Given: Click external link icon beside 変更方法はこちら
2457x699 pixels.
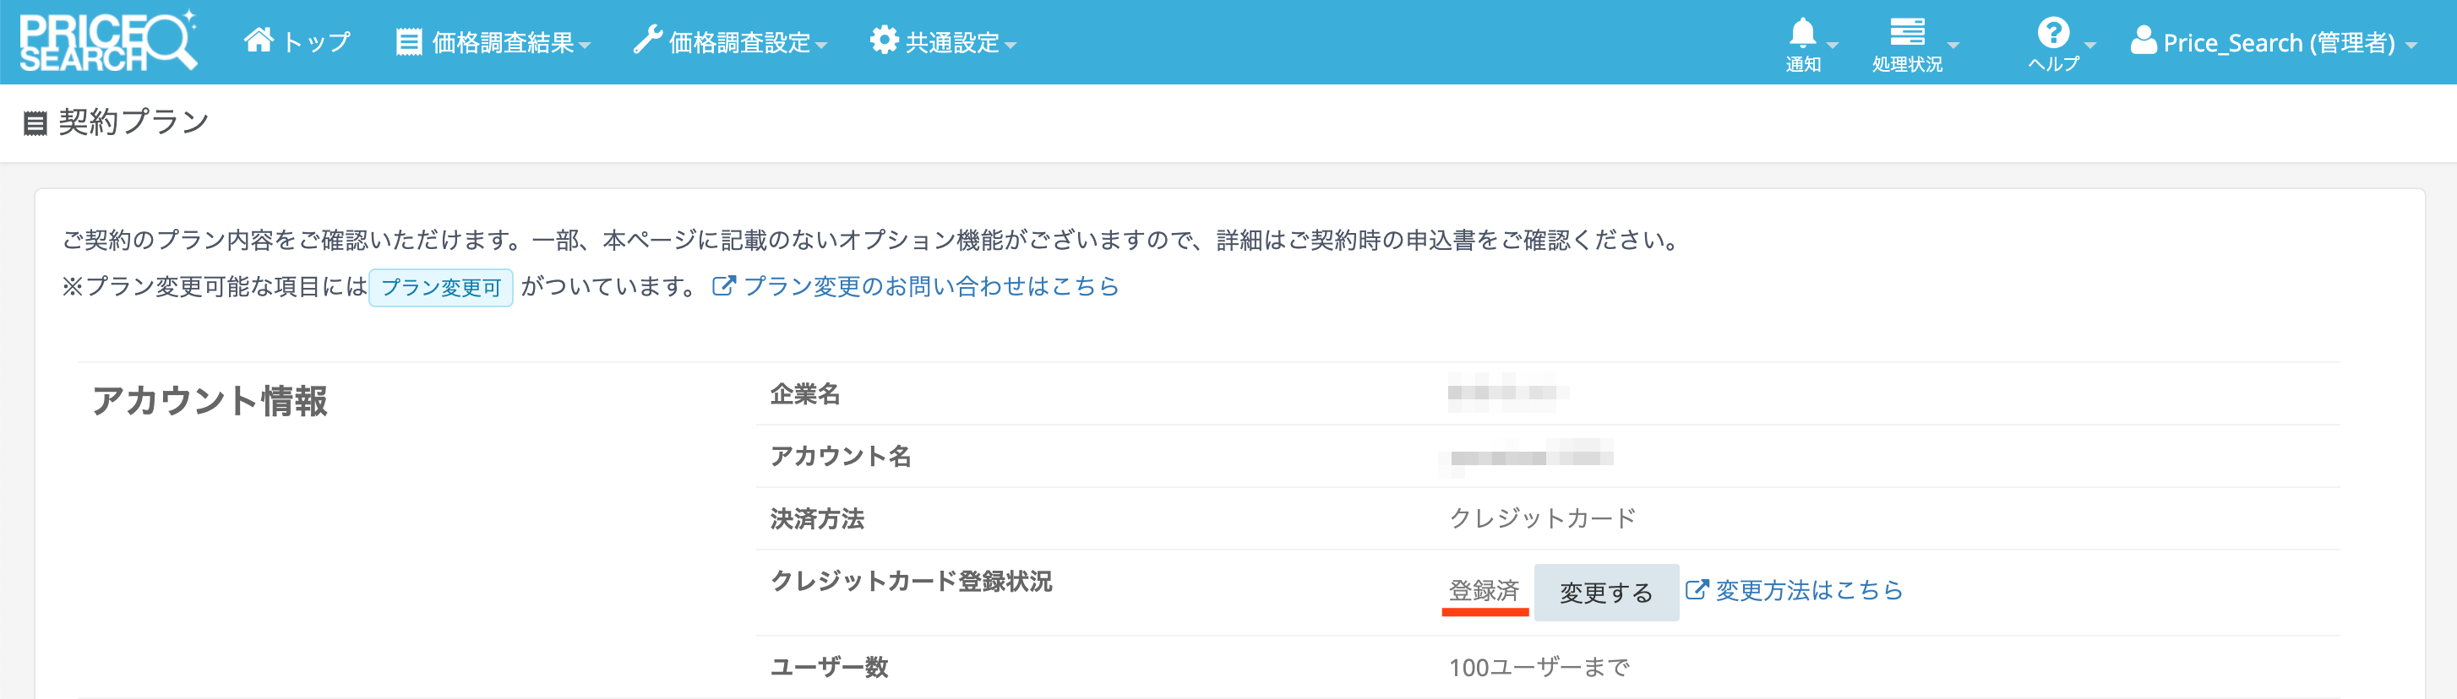Looking at the screenshot, I should coord(1696,590).
